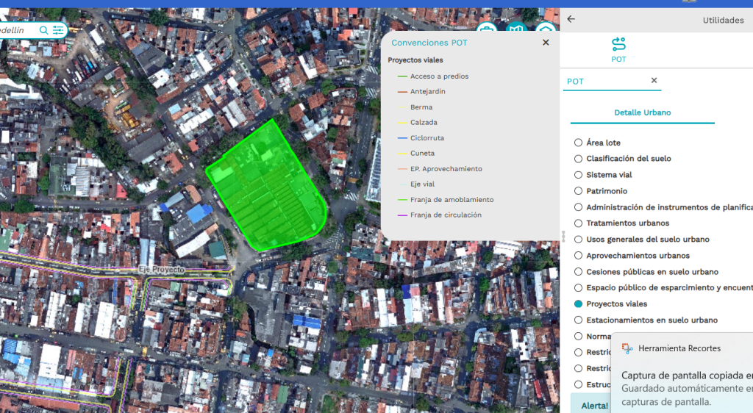Select Aprovechamientos urbanos radio option

pyautogui.click(x=578, y=256)
